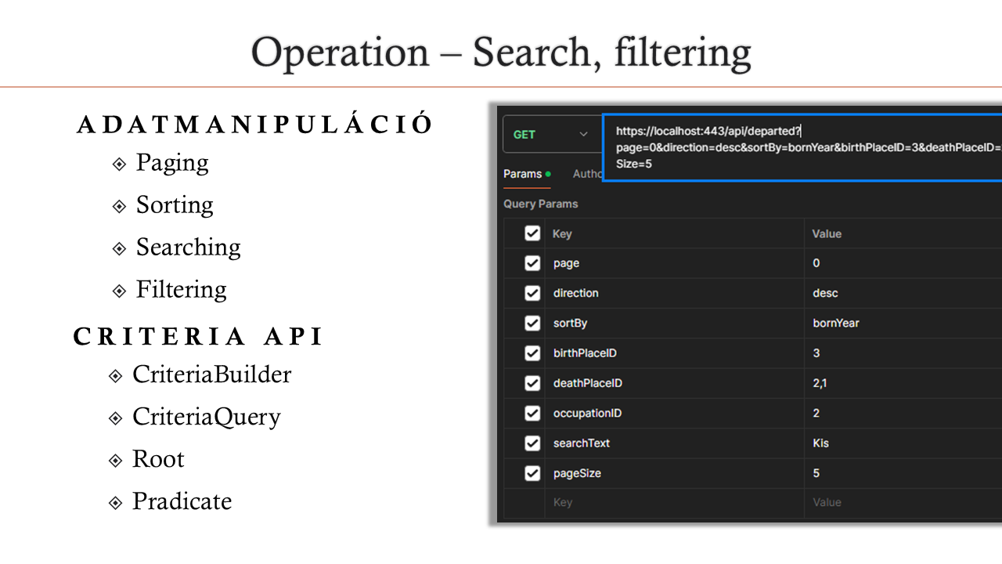
Task: Select the searchText value Kis
Action: [820, 443]
